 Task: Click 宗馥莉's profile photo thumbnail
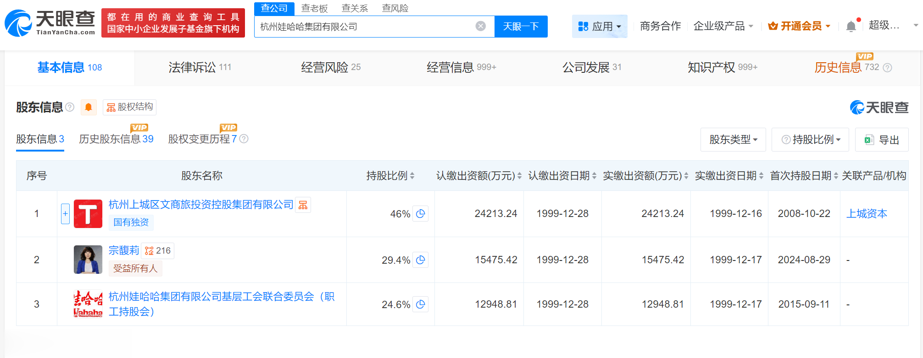pyautogui.click(x=88, y=260)
